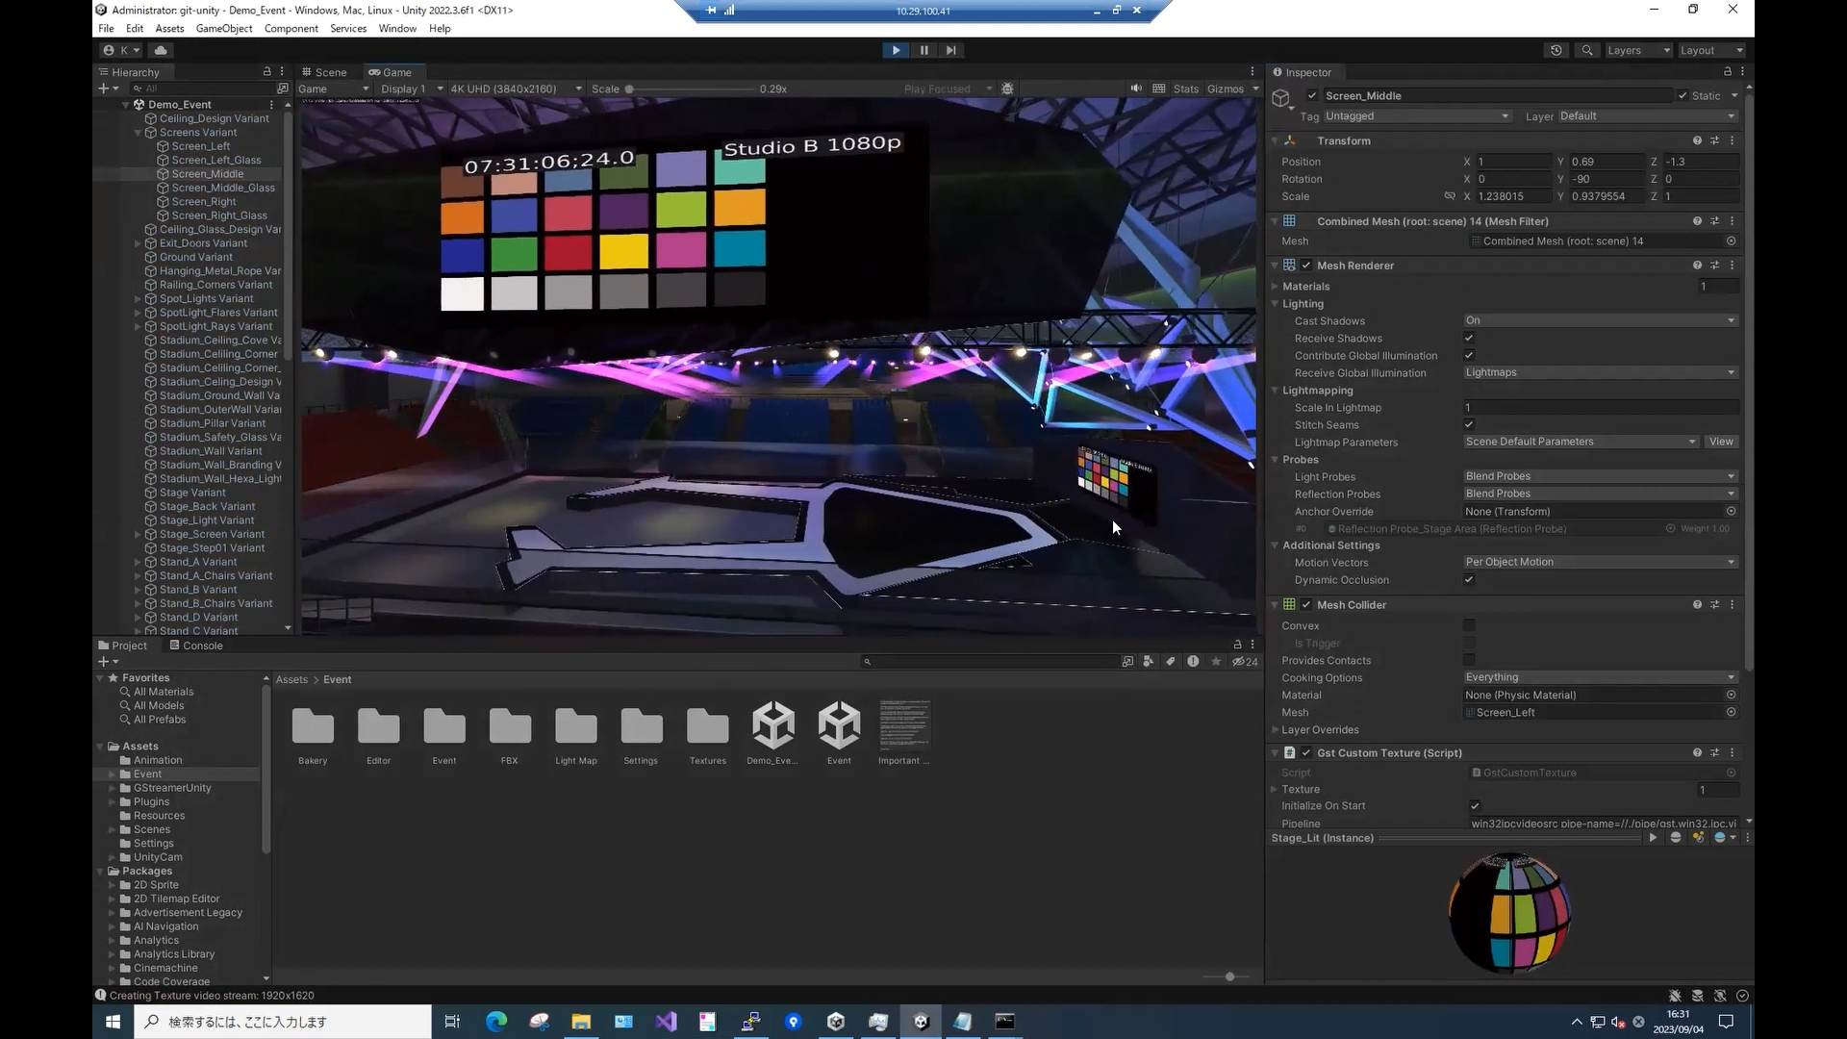The height and width of the screenshot is (1039, 1847).
Task: Open Visual Studio from taskbar
Action: 666,1022
